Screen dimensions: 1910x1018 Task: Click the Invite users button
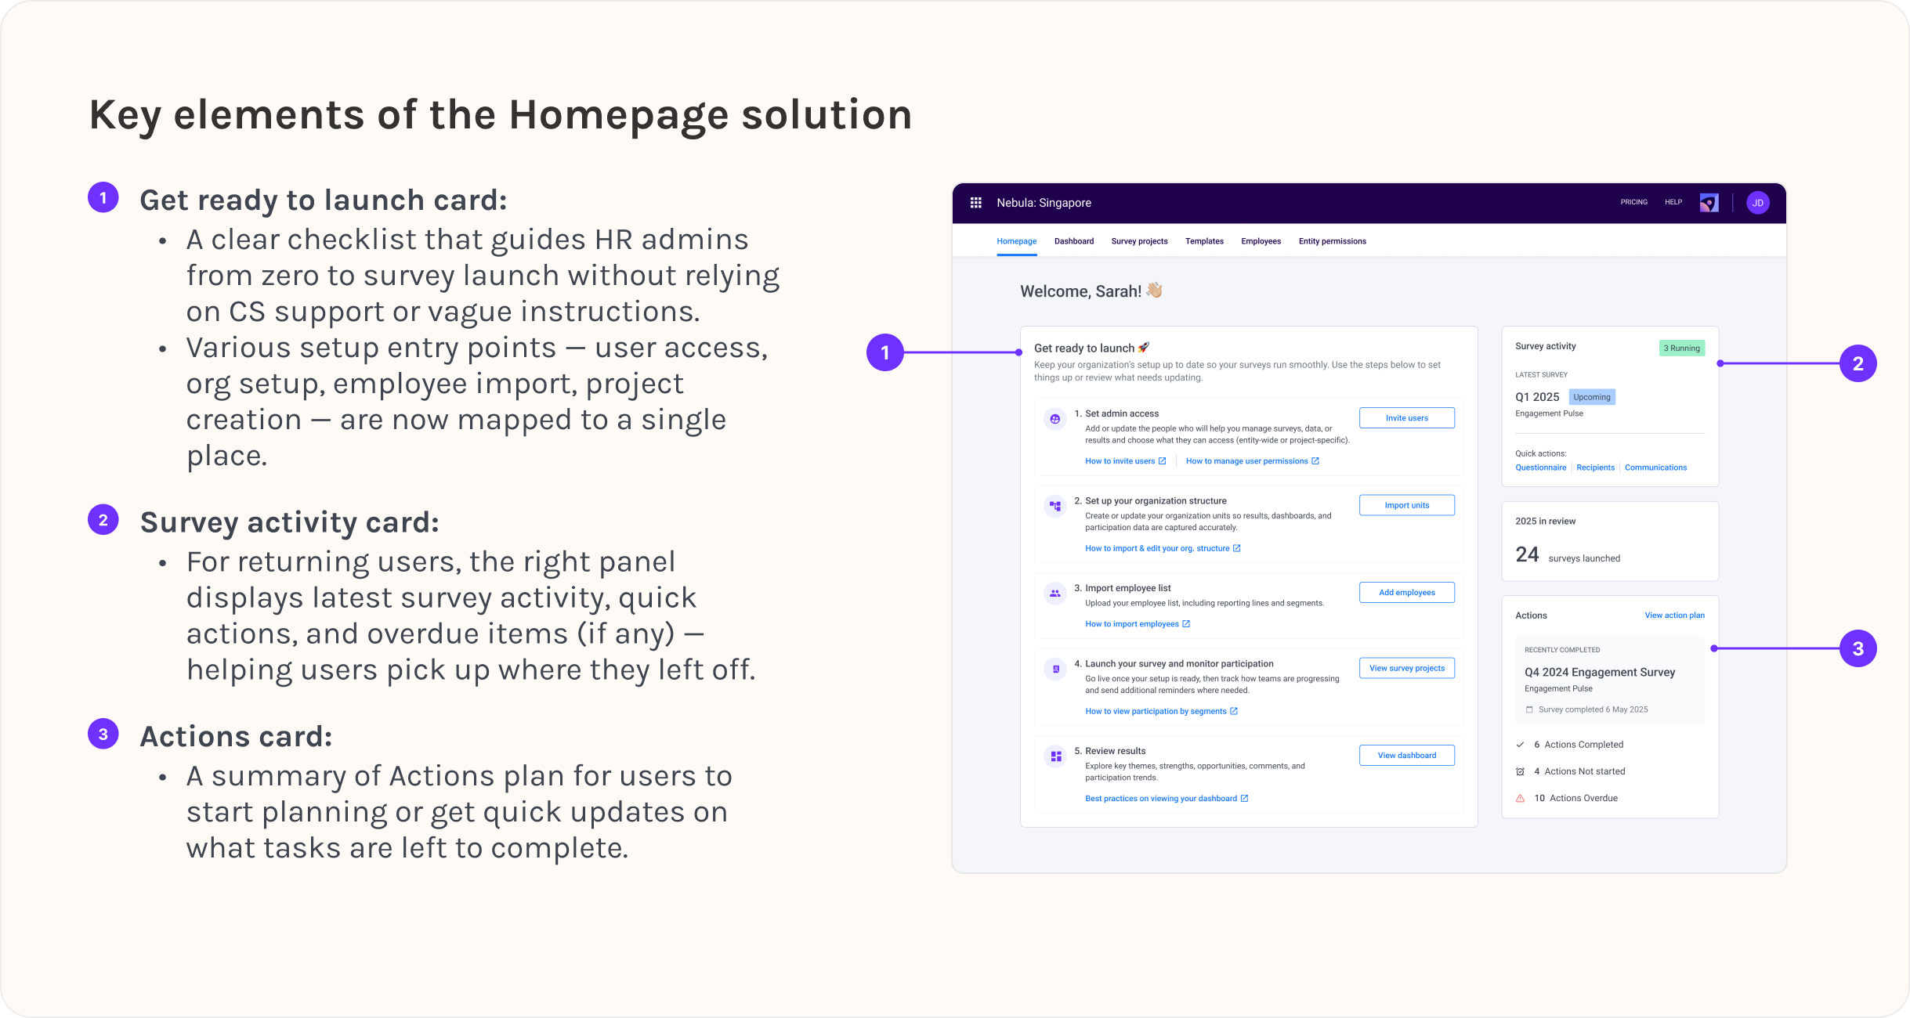point(1406,417)
